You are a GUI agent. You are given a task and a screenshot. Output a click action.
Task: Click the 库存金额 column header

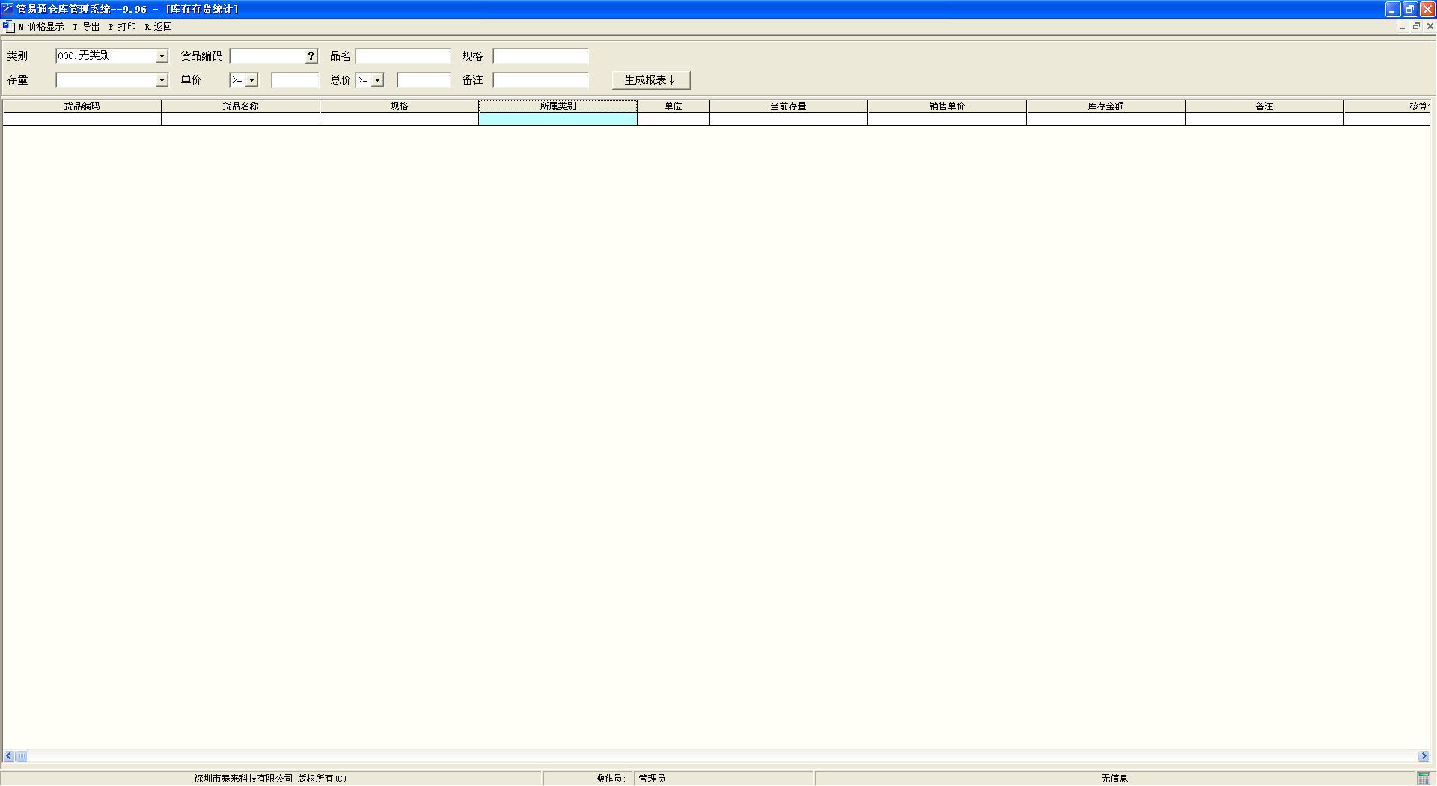(x=1105, y=106)
